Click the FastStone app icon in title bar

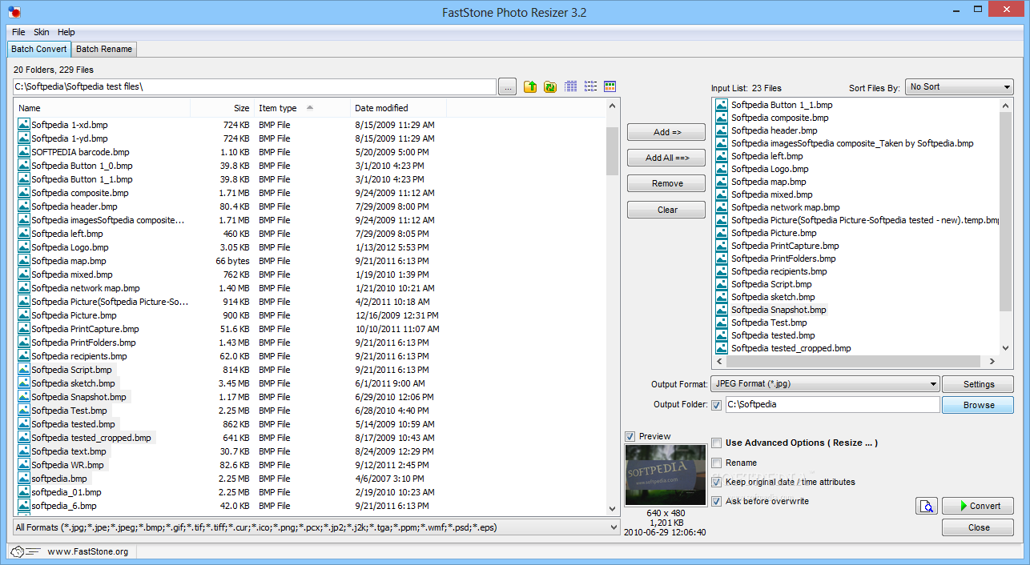point(13,12)
